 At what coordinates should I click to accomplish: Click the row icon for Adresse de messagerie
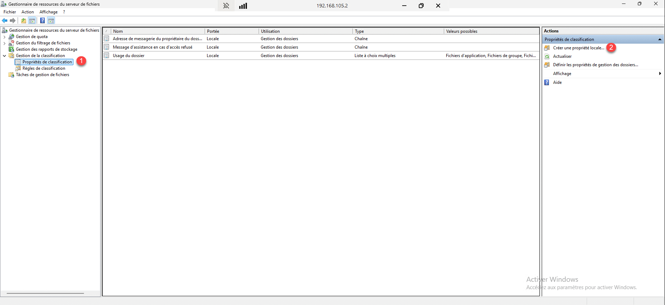pyautogui.click(x=107, y=39)
